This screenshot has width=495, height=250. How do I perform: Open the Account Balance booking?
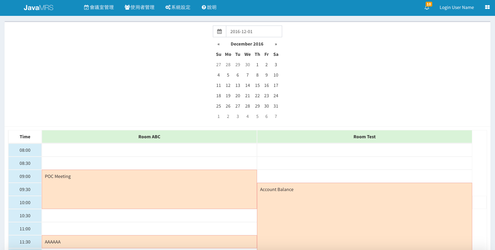pyautogui.click(x=365, y=216)
